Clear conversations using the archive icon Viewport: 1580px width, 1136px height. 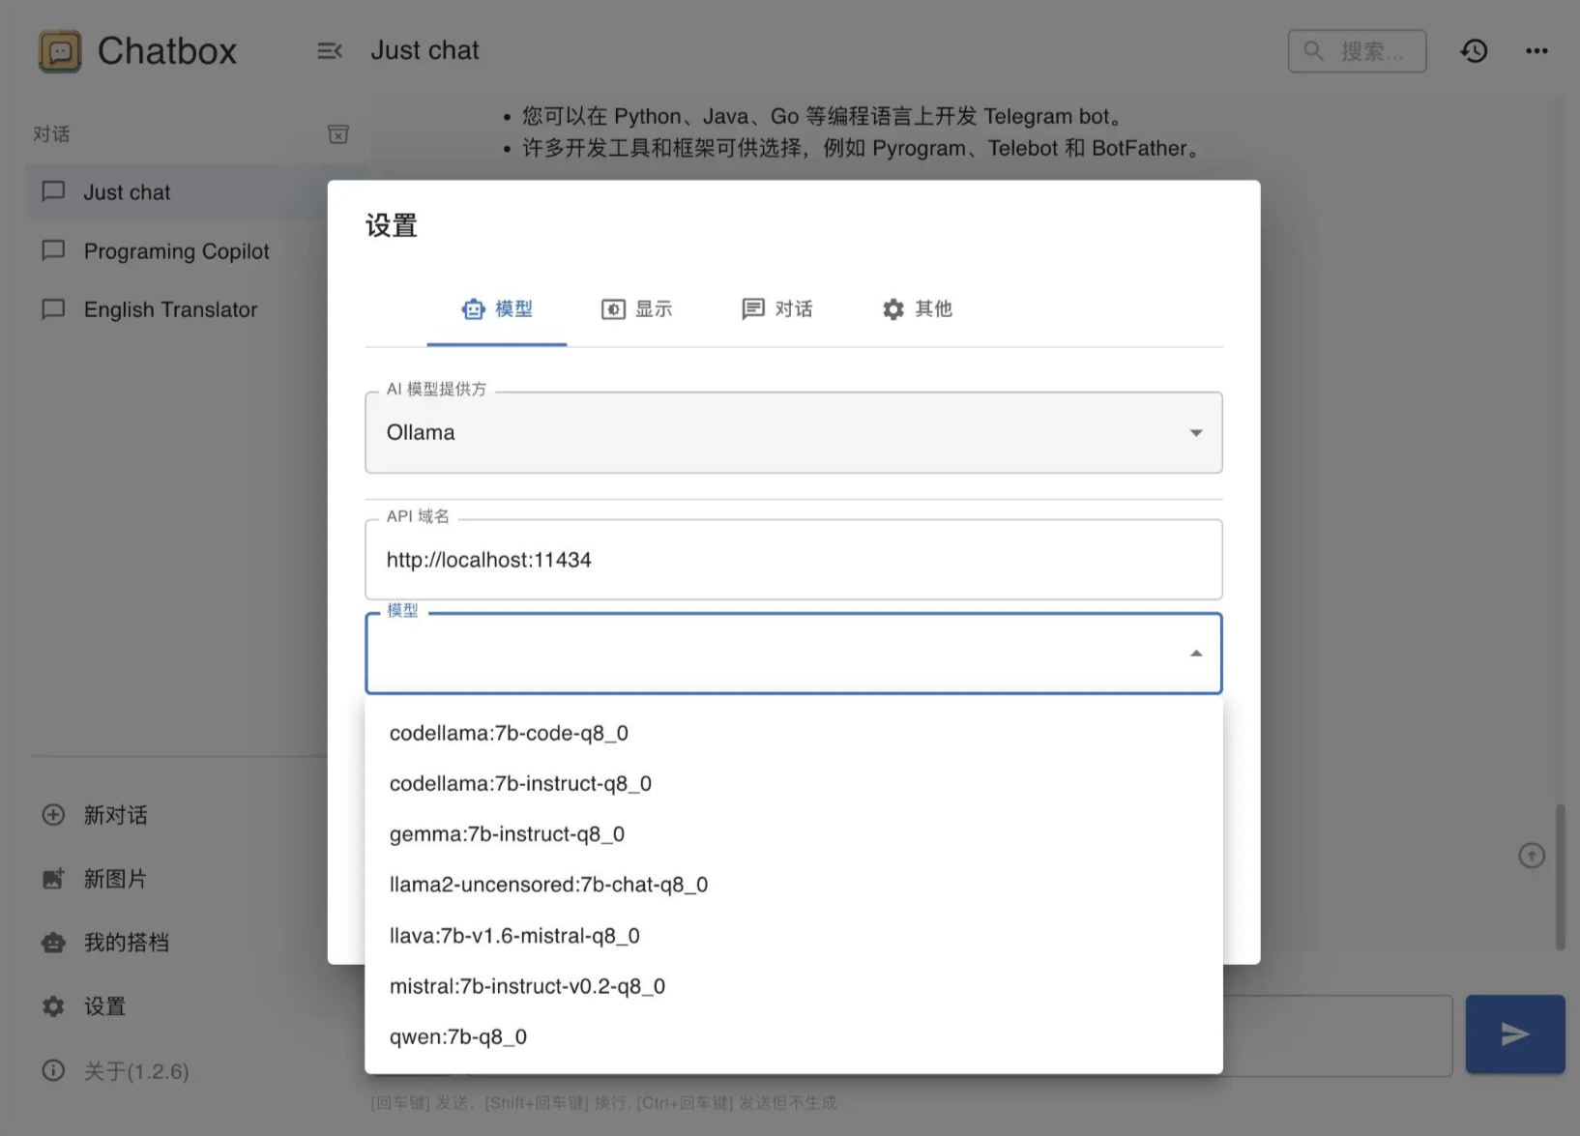coord(338,134)
